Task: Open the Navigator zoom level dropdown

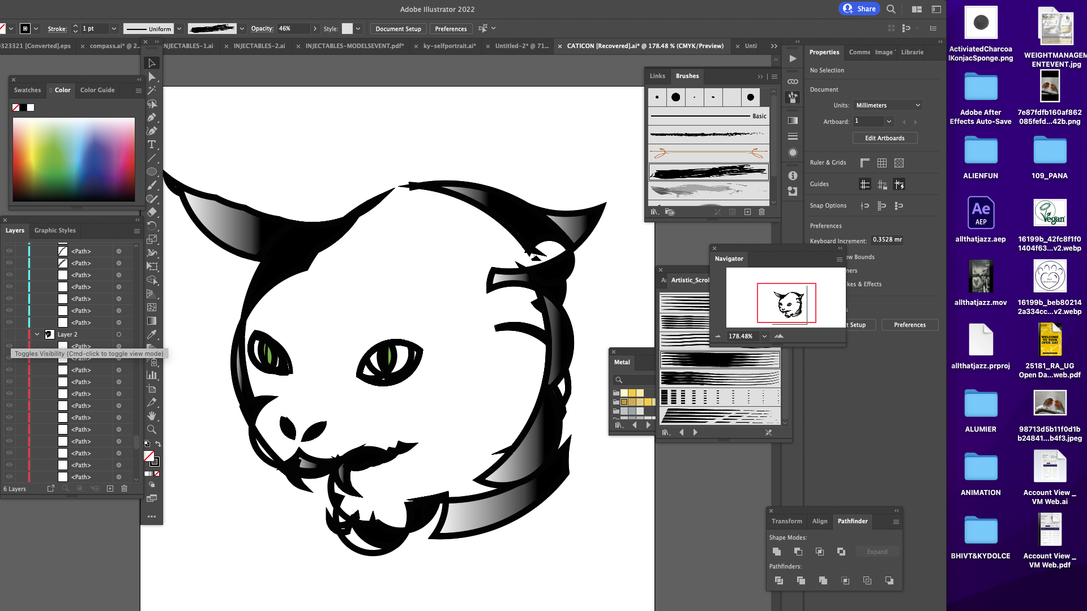Action: coord(764,336)
